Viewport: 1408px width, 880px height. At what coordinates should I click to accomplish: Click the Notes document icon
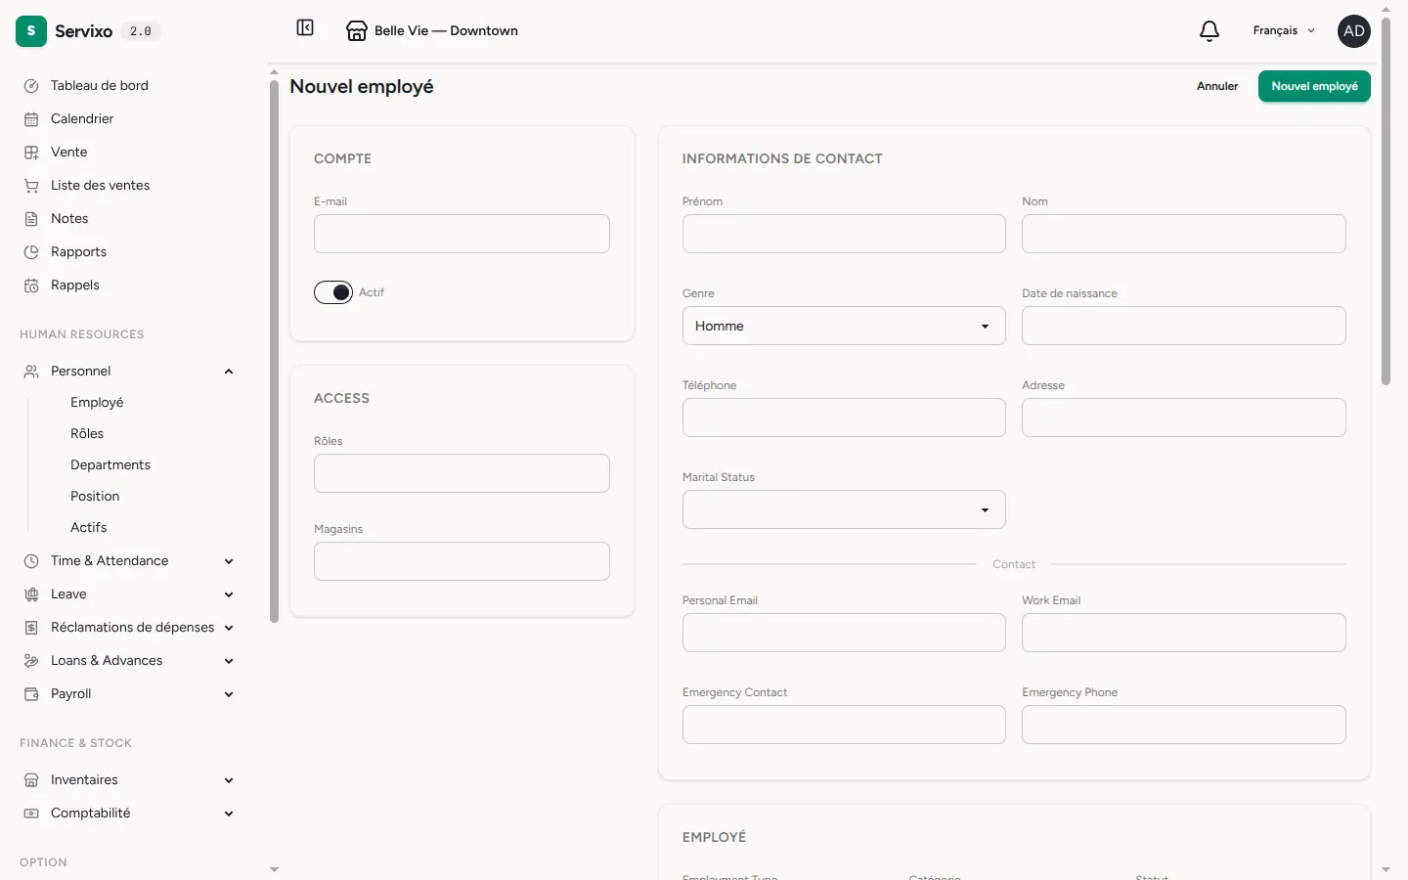31,219
